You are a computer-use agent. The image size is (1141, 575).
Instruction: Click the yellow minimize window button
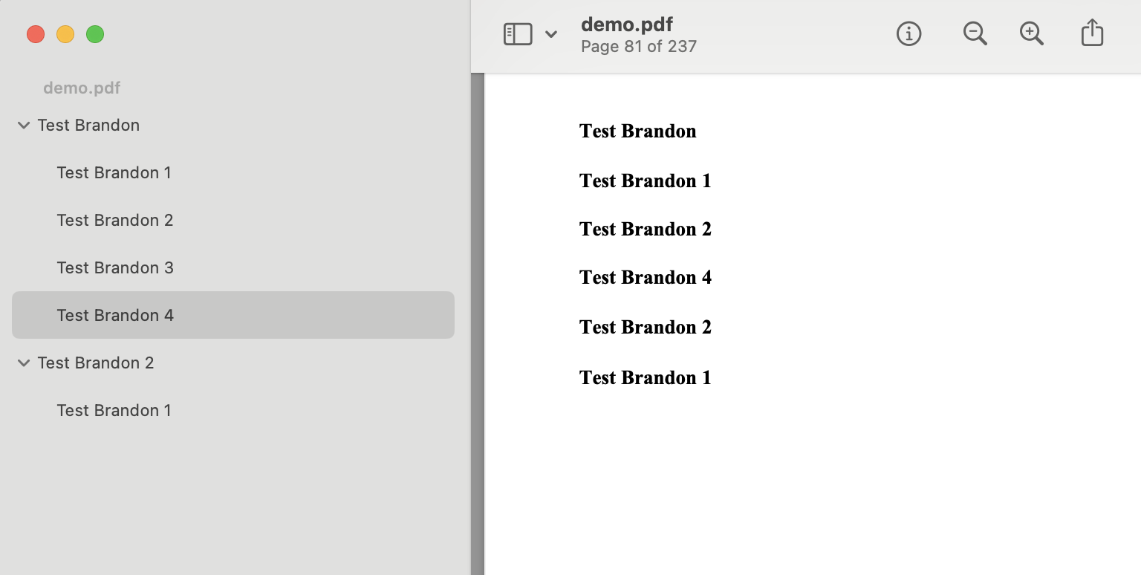65,34
